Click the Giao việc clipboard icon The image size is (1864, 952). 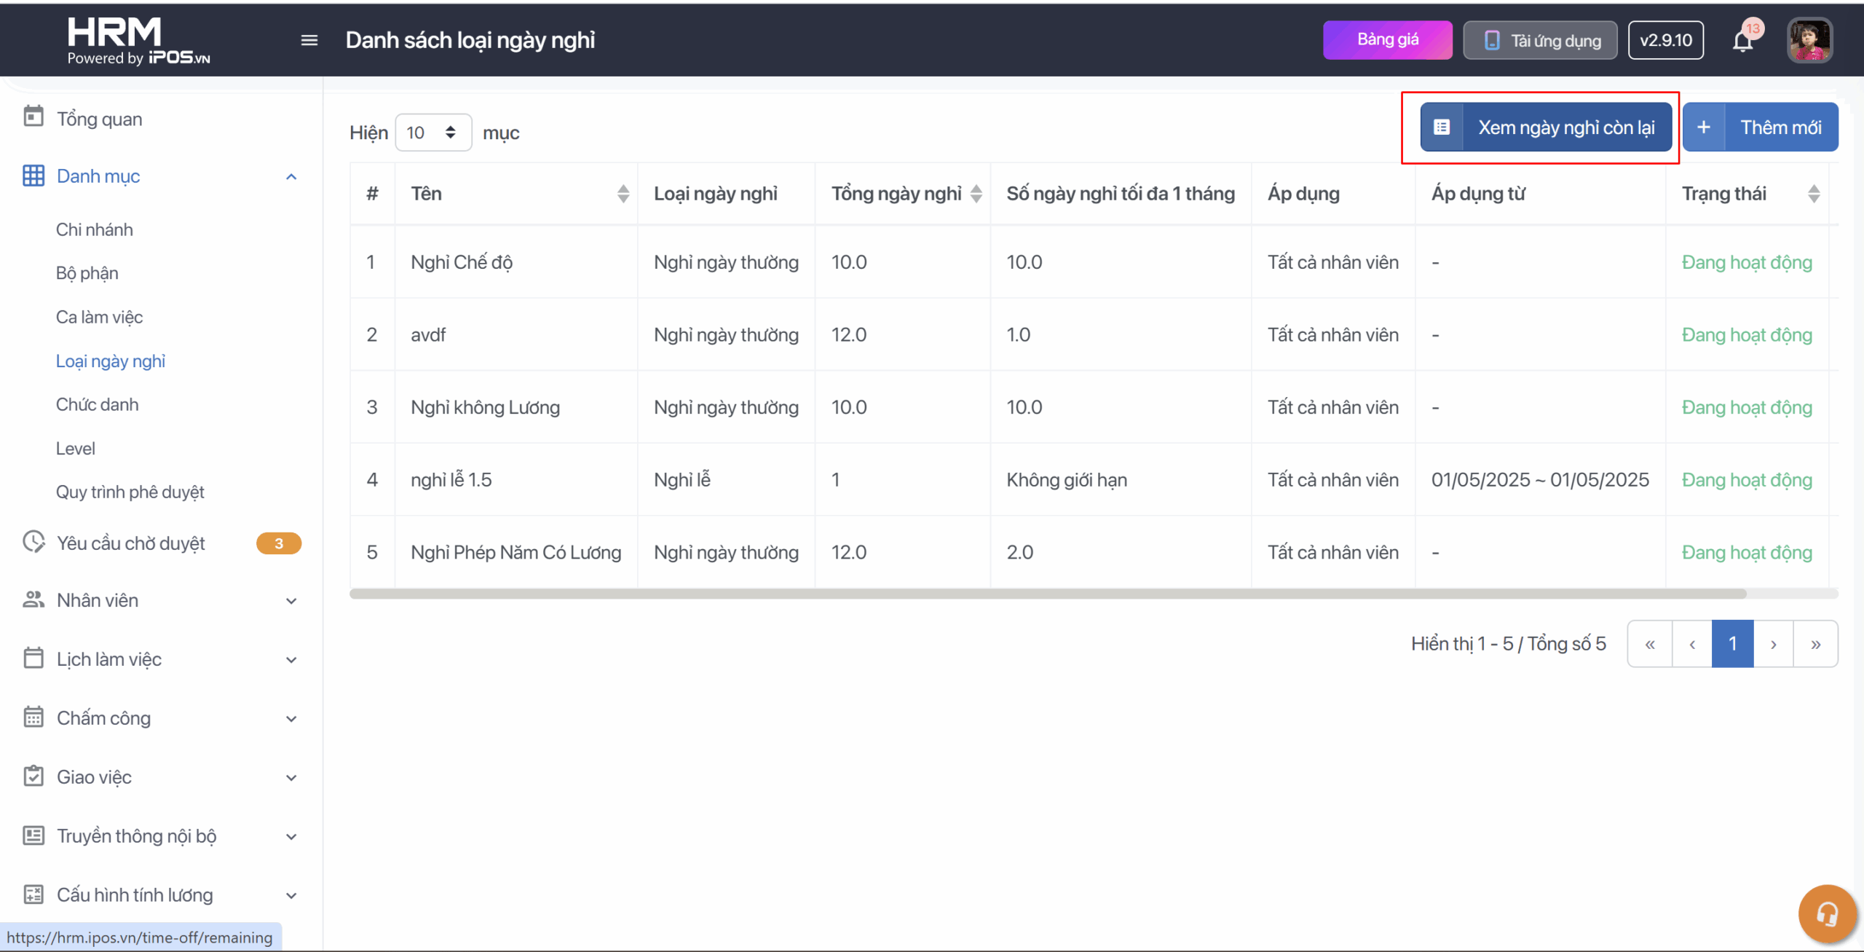33,776
